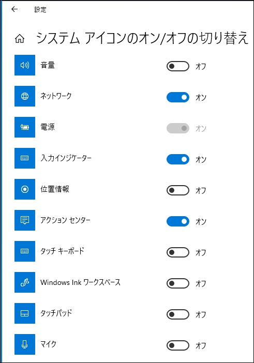Click the マイク microphone icon
The width and height of the screenshot is (254, 363).
pyautogui.click(x=25, y=344)
